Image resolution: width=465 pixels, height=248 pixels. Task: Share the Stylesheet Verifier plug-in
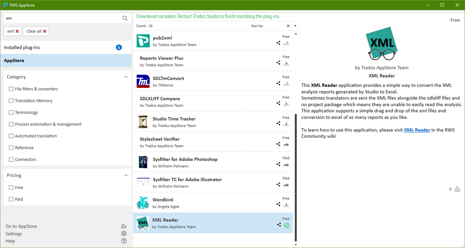click(x=278, y=144)
